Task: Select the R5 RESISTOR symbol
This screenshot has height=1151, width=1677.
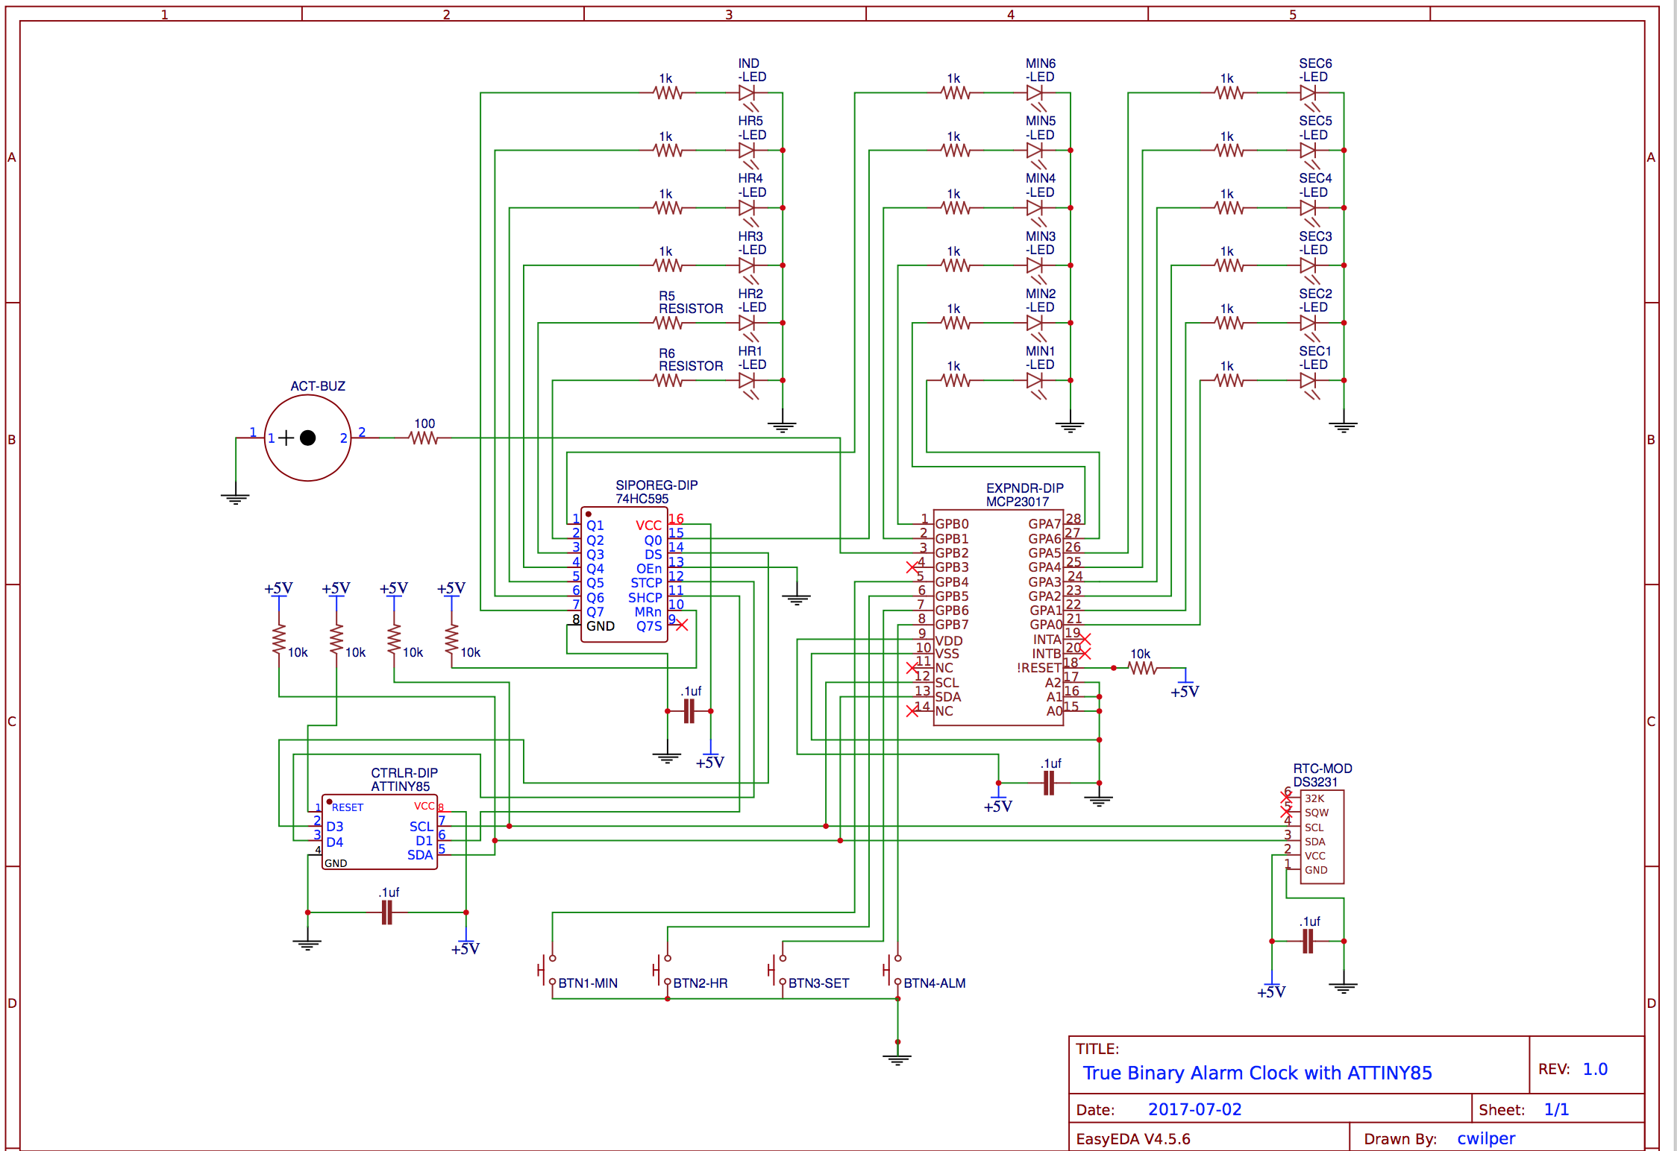Action: (668, 323)
